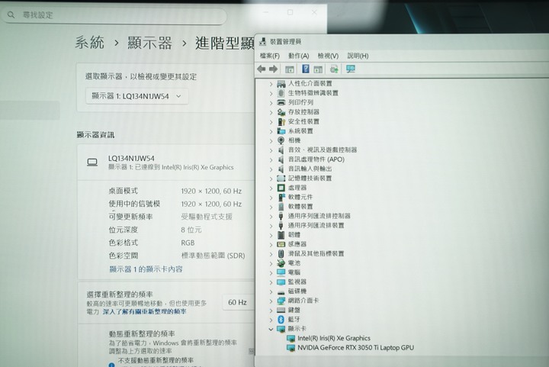Screen dimensions: 549x367
Task: Select Intel(R) Iris(R) Xe Graphics adapter
Action: 334,338
